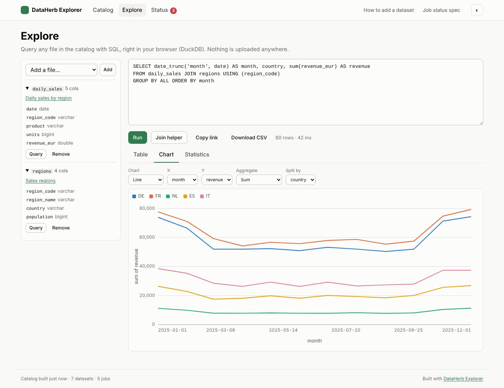
Task: Switch to the Statistics tab
Action: pyautogui.click(x=197, y=155)
